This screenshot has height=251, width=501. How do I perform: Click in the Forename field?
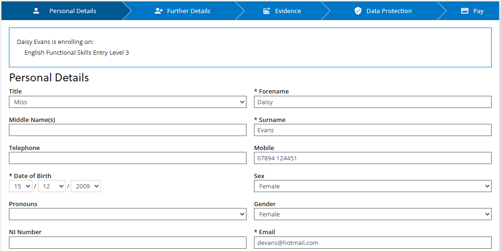(x=373, y=102)
